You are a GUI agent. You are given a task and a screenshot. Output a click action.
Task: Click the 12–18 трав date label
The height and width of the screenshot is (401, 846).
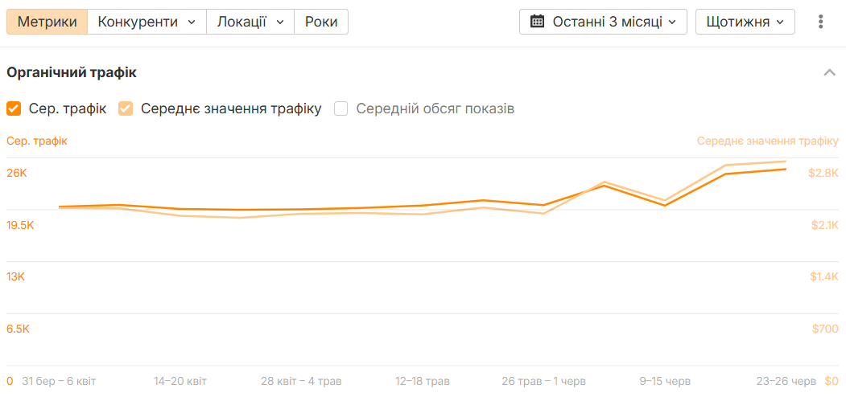tap(423, 382)
